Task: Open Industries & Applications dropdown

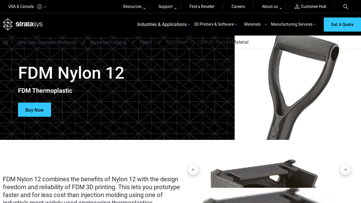Action: pyautogui.click(x=163, y=24)
